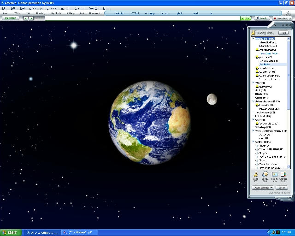295x236 pixels.
Task: Click the running man Buddy List logo
Action: click(253, 33)
